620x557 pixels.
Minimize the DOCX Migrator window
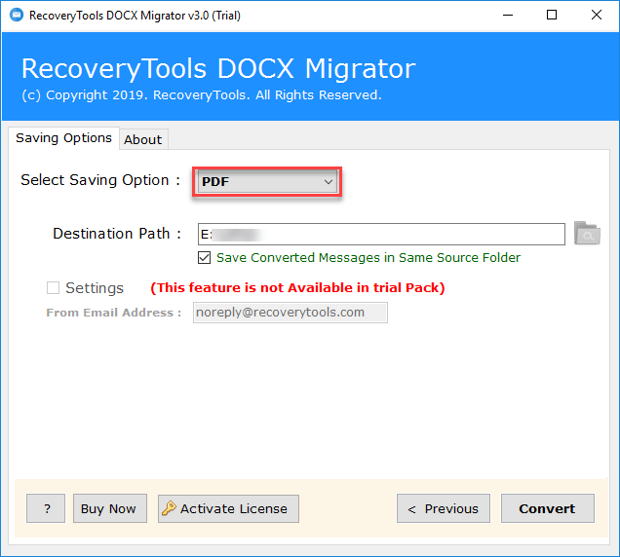click(506, 16)
